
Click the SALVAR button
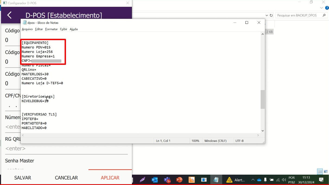(23, 178)
